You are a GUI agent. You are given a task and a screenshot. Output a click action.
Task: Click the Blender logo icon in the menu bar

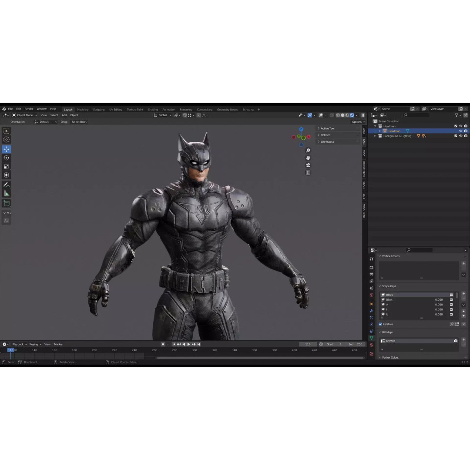4,109
